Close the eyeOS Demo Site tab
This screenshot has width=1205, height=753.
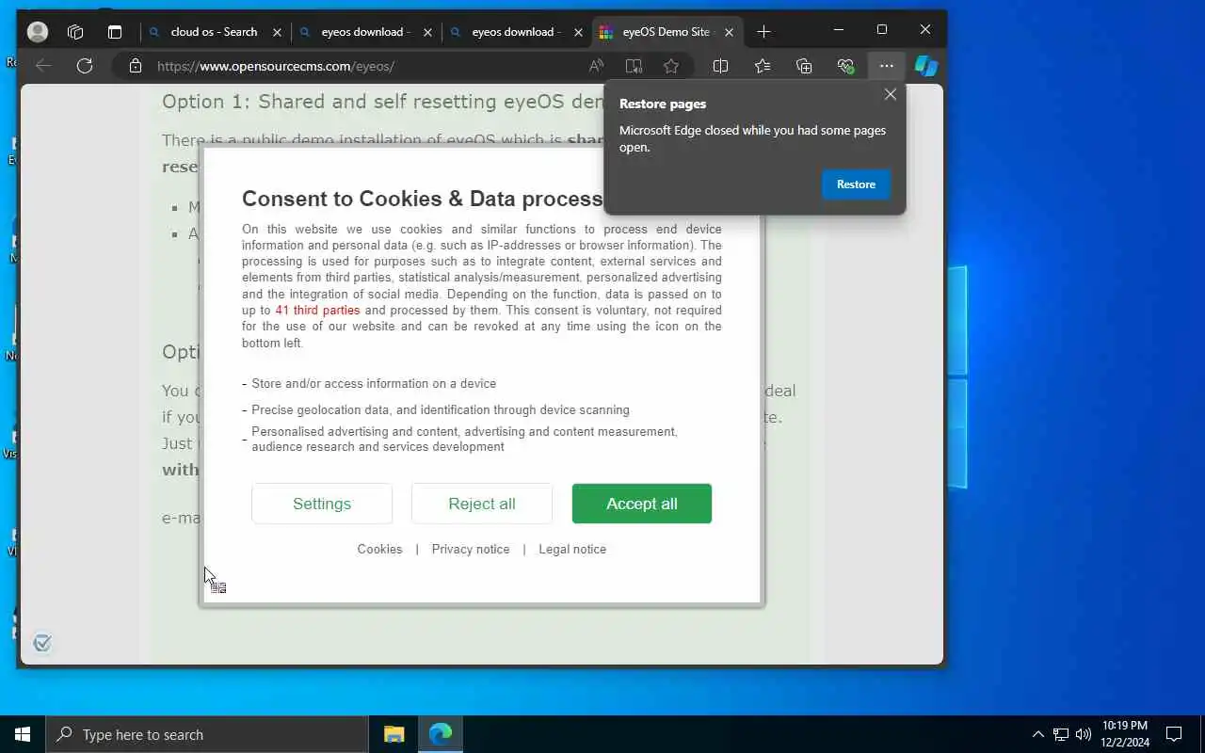click(729, 32)
